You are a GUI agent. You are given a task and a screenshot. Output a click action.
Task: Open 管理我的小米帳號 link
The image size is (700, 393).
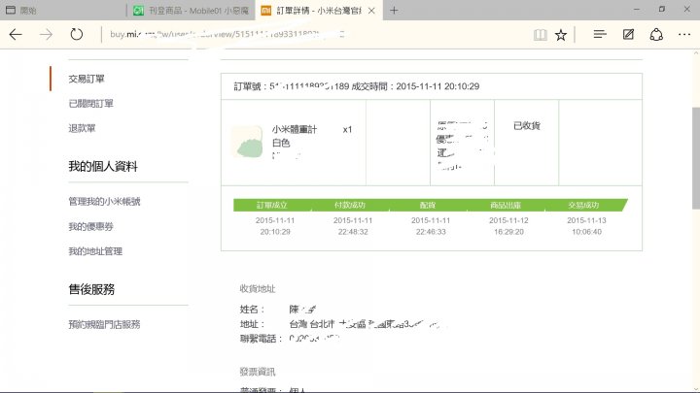[104, 202]
